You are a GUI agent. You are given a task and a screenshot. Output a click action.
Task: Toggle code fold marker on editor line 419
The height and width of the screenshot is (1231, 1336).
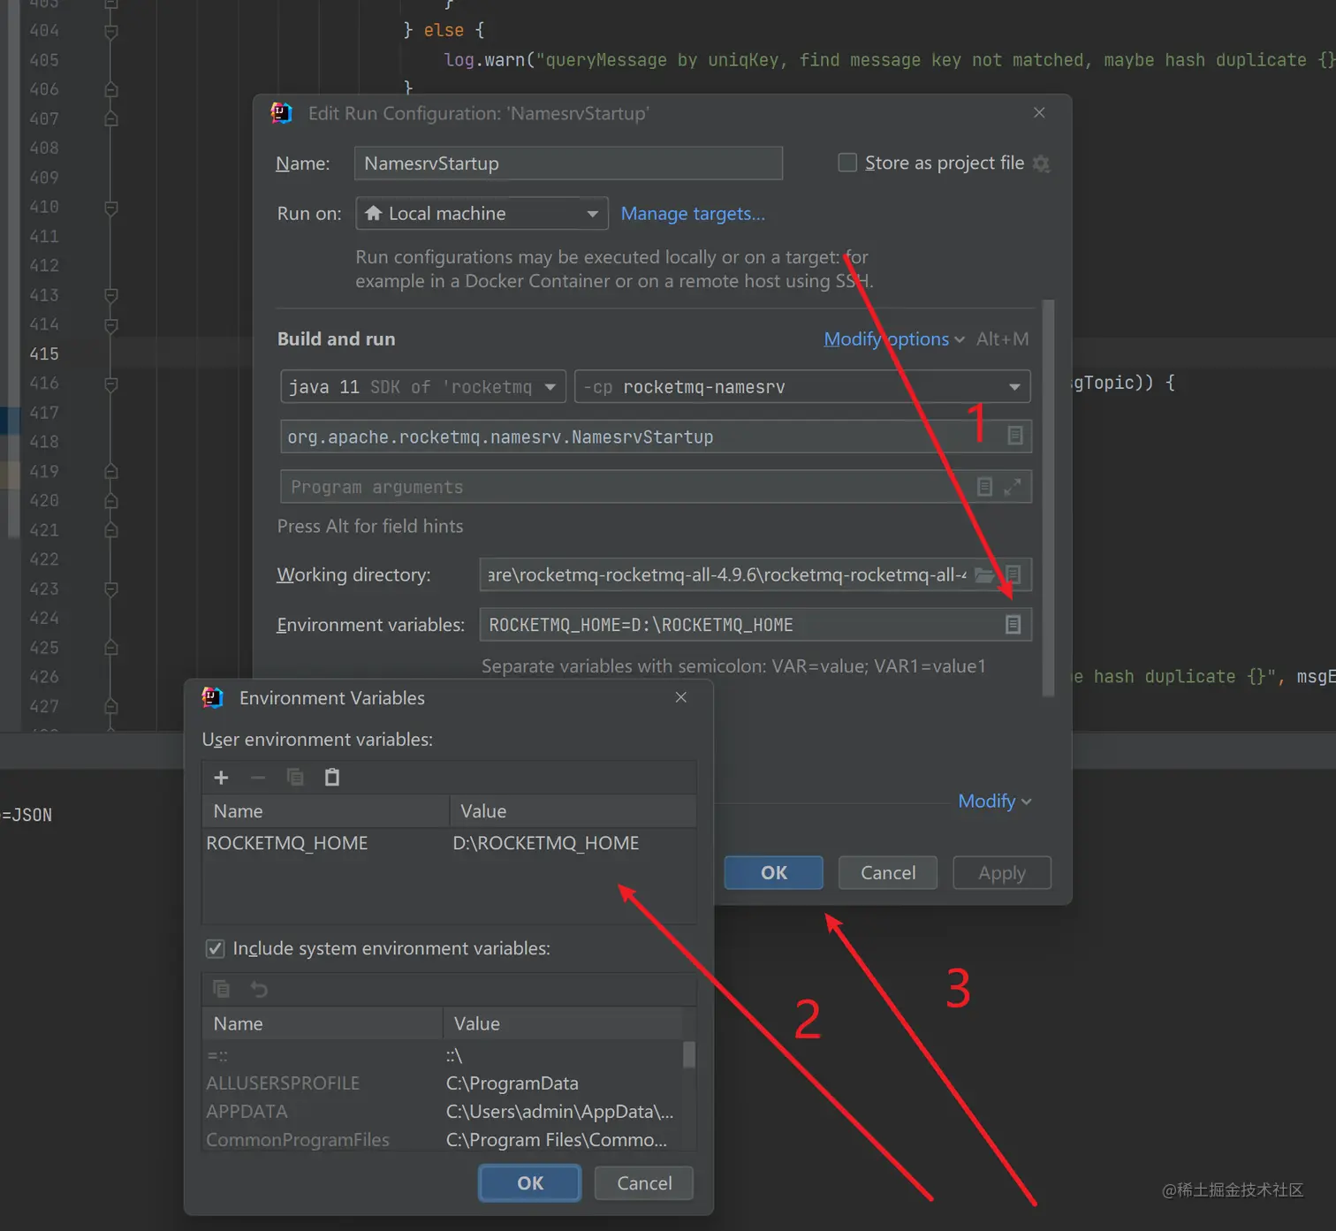111,471
